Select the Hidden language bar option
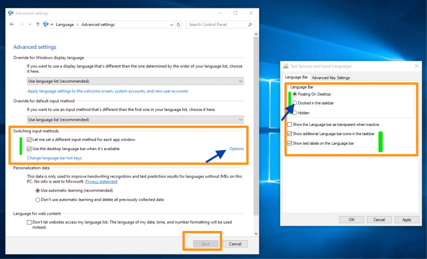427x259 pixels. 295,113
